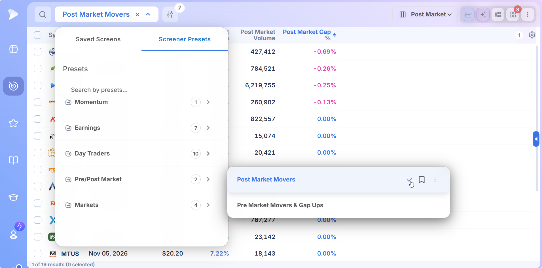
Task: Switch to the table list view icon
Action: click(498, 14)
